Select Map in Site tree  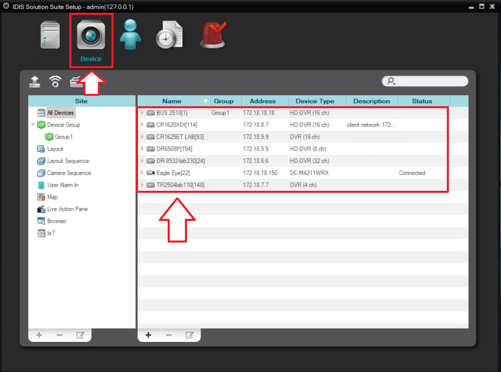(x=52, y=197)
